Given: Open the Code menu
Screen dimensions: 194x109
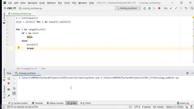Looking at the screenshot, I should click(42, 3).
